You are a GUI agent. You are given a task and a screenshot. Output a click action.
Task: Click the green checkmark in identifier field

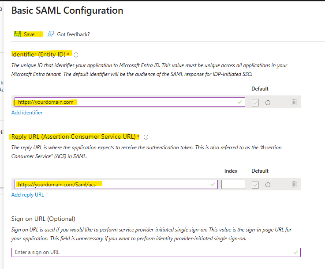(240, 102)
